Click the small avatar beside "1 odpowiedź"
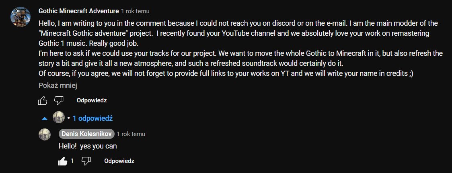This screenshot has height=173, width=452. [59, 117]
